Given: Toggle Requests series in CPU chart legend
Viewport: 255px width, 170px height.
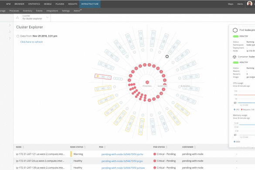Looking at the screenshot, I should (248, 109).
